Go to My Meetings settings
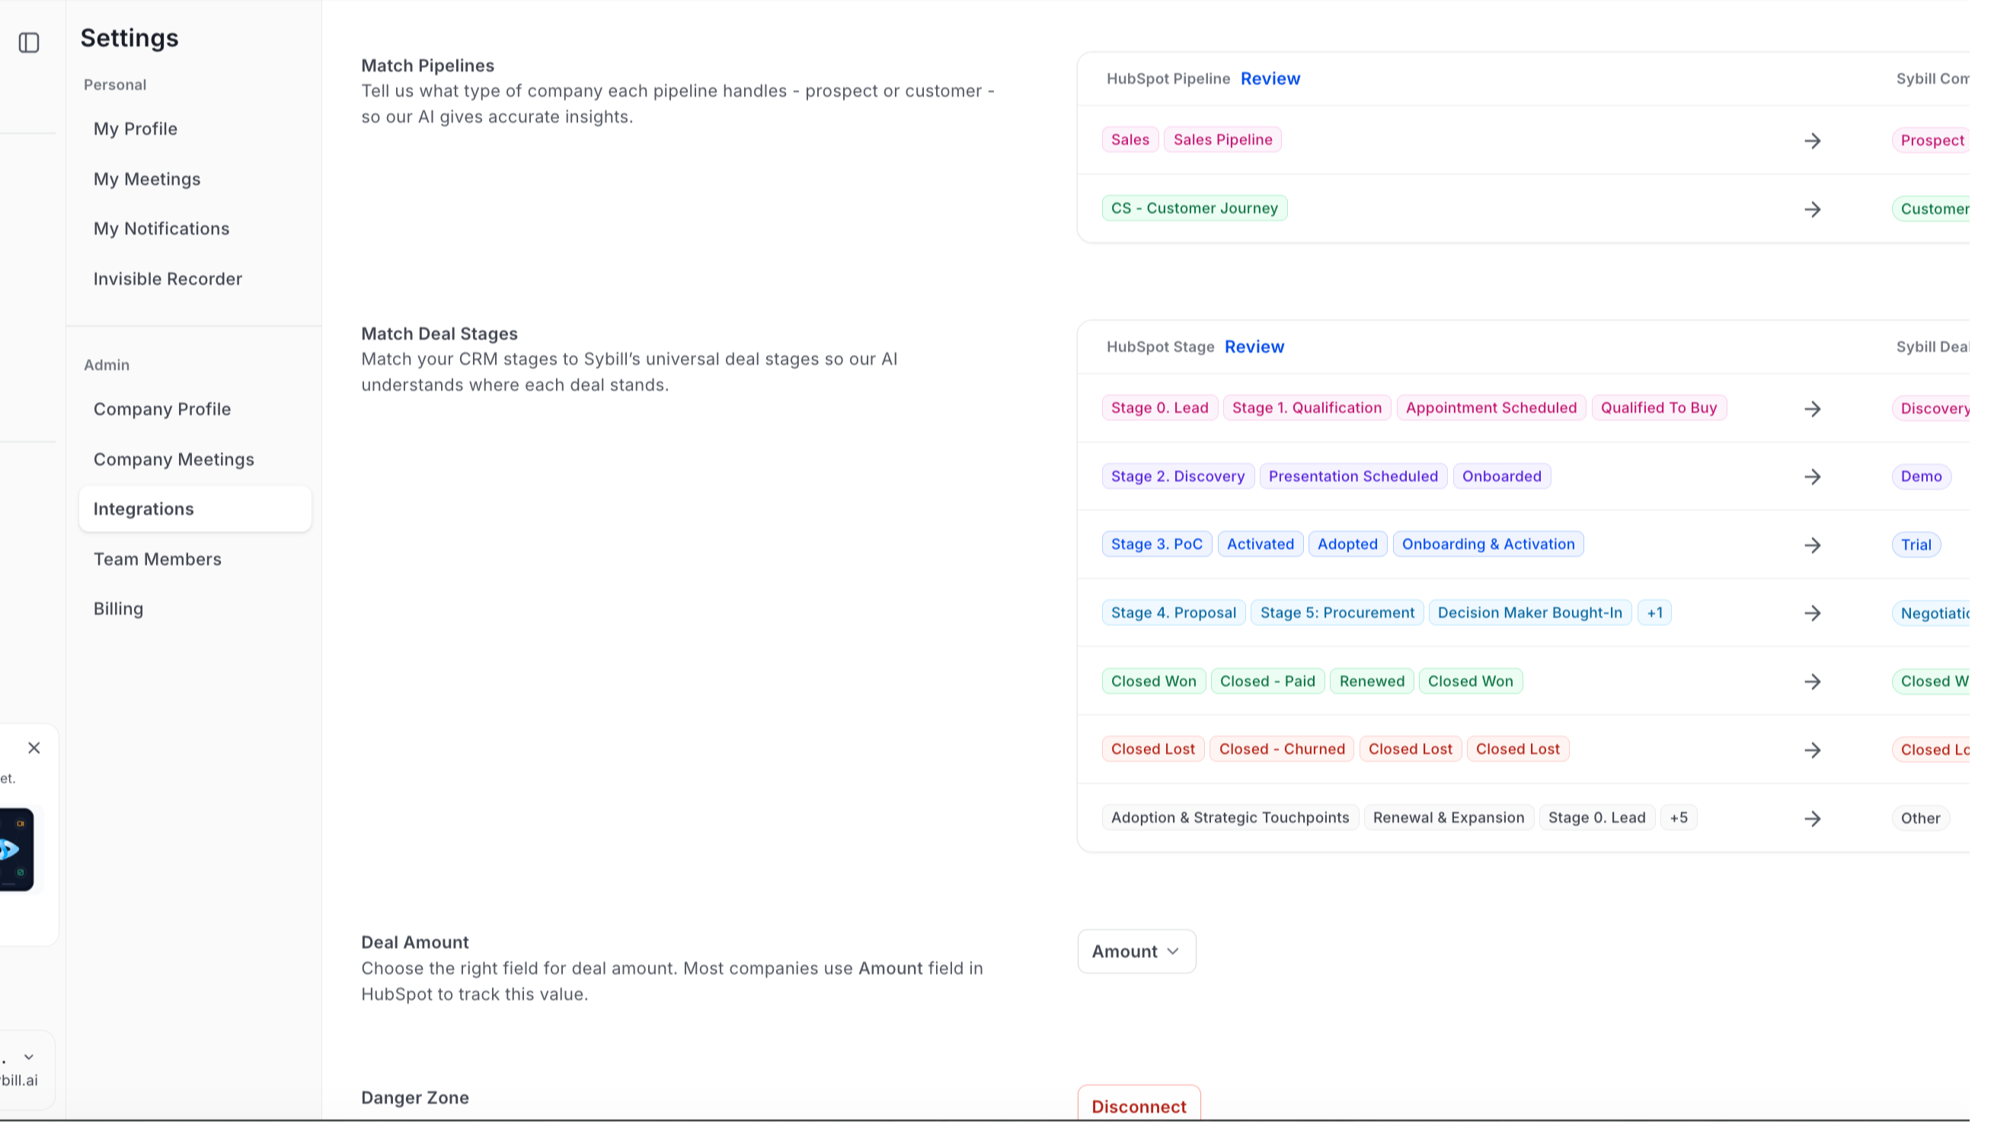1994x1122 pixels. (x=147, y=179)
